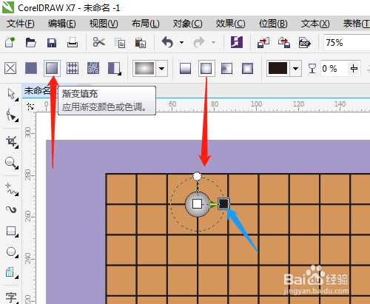The height and width of the screenshot is (304, 370).
Task: Click the ruler origin corner icon
Action: [30, 107]
